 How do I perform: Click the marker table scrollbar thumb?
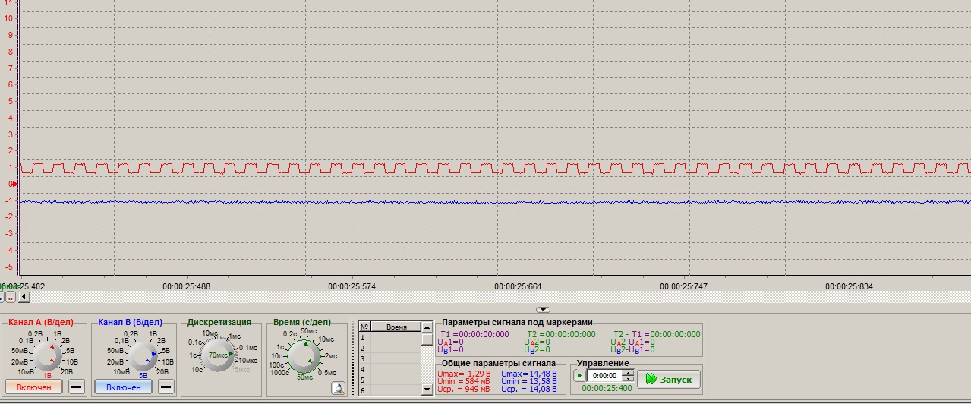pos(427,339)
